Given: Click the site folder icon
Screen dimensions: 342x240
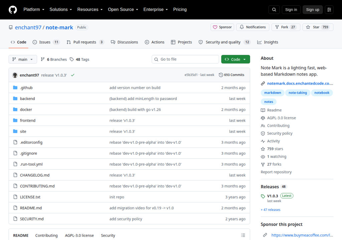Looking at the screenshot, I should coord(15,131).
